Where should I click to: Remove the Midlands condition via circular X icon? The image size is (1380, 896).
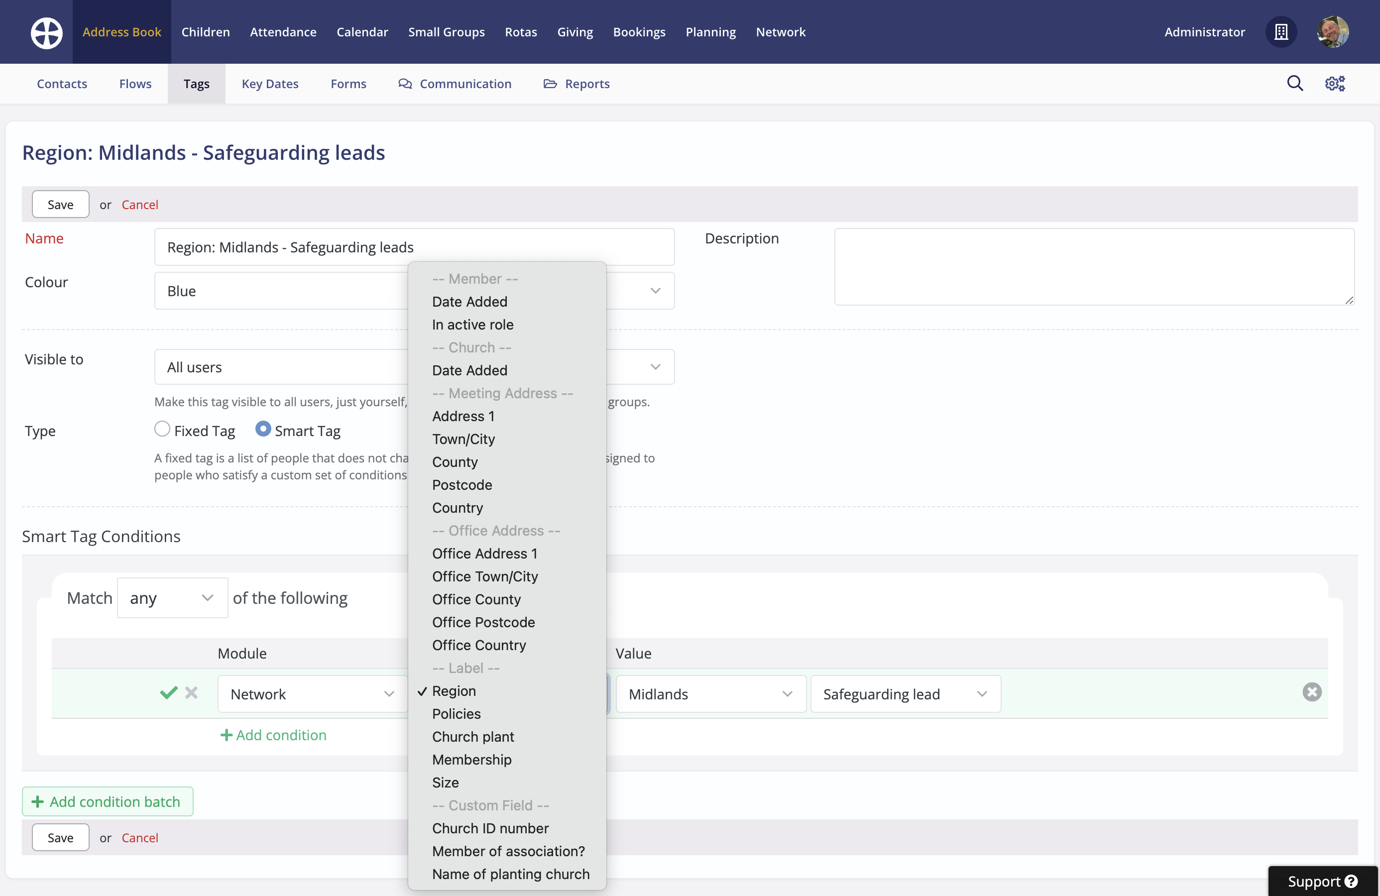[x=1313, y=691]
